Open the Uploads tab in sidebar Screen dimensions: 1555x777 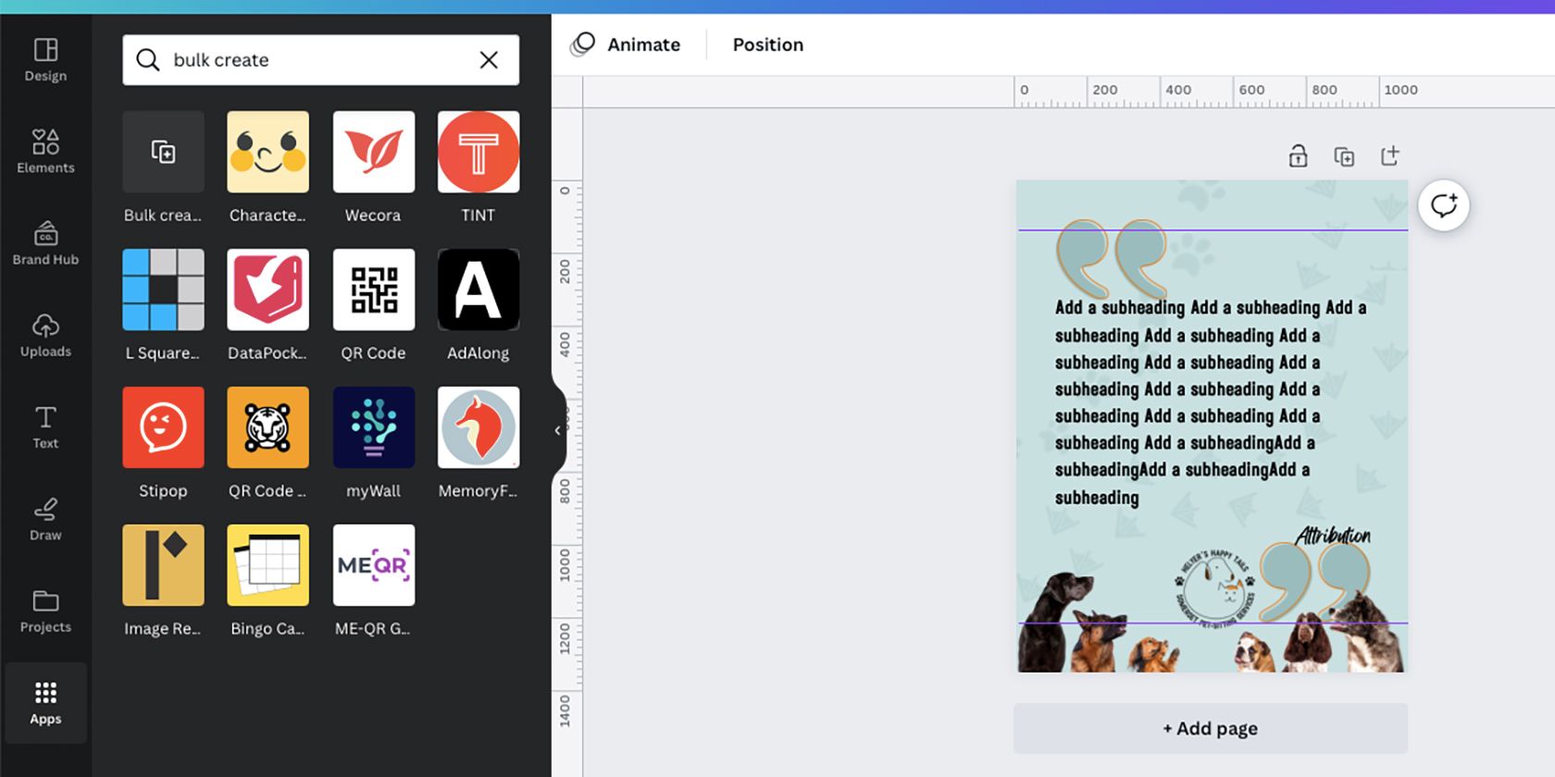45,335
